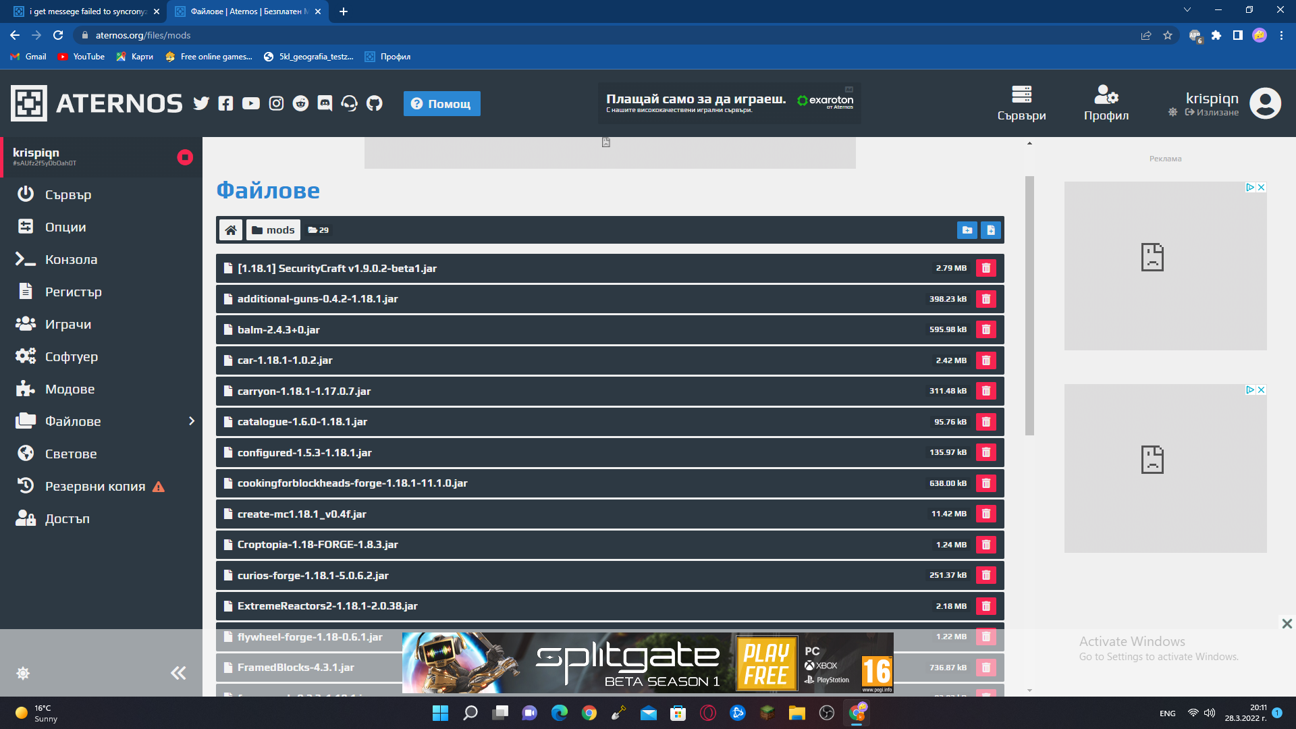
Task: Open Резервни копия backups page
Action: pyautogui.click(x=101, y=486)
